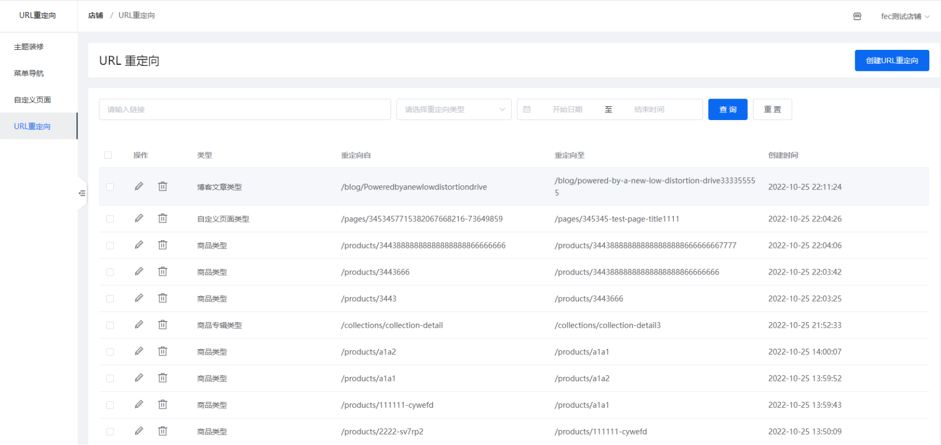941x445 pixels.
Task: Delete redirect from /products/a1a2
Action: (x=163, y=351)
